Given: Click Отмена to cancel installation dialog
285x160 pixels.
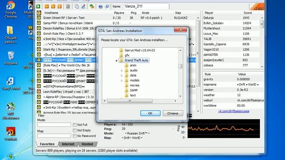Looking at the screenshot, I should pyautogui.click(x=173, y=113).
